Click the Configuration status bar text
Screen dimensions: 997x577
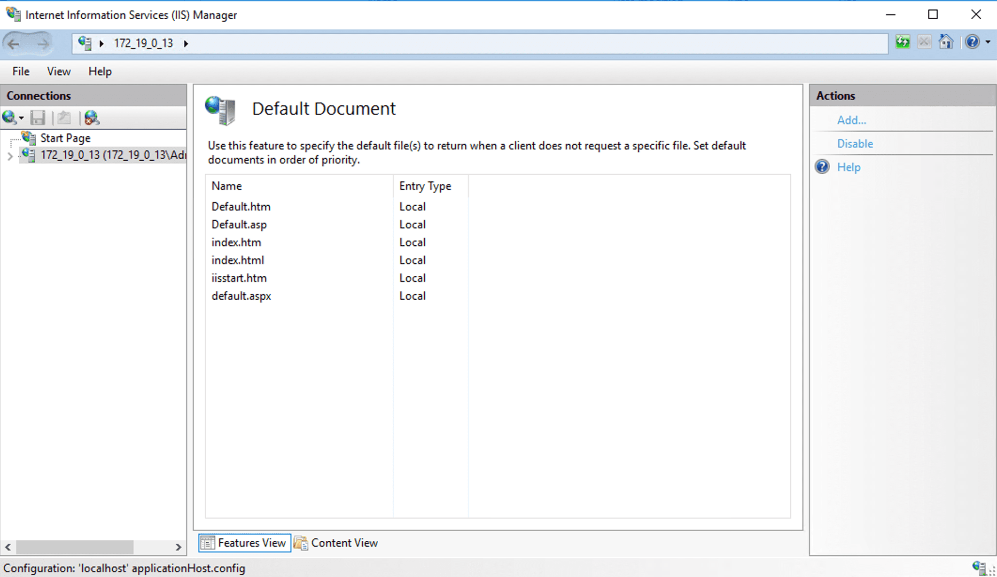pyautogui.click(x=125, y=569)
